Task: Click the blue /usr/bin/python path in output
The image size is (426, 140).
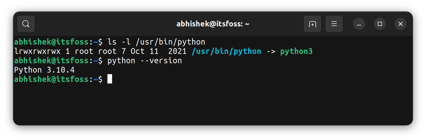Action: 226,51
